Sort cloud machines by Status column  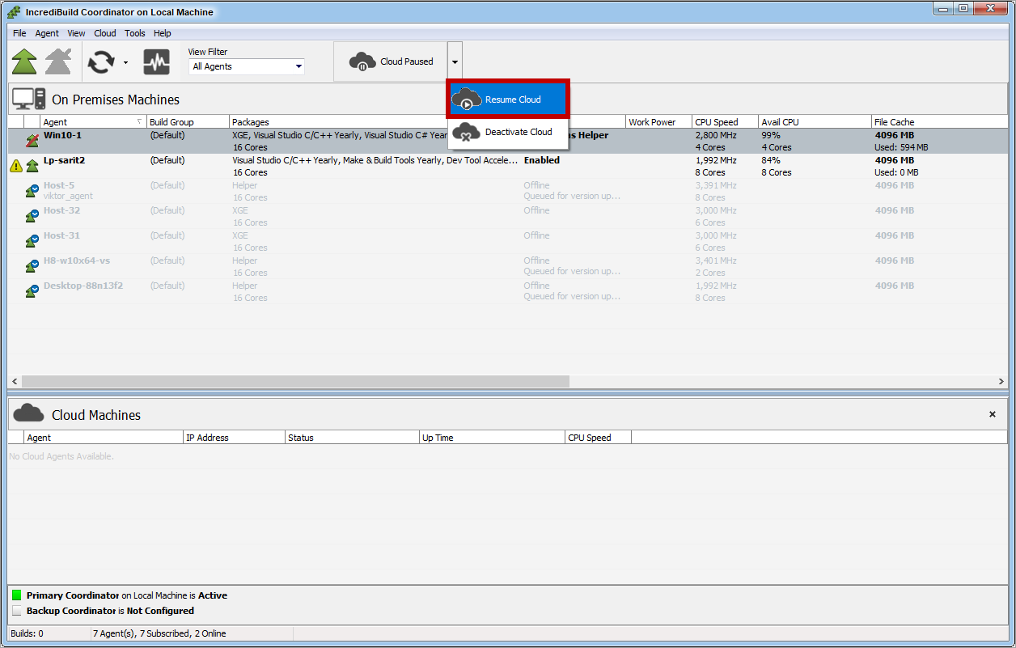tap(352, 438)
